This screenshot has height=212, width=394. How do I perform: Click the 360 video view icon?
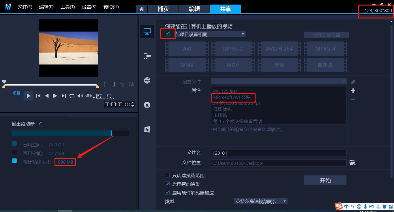click(x=88, y=96)
